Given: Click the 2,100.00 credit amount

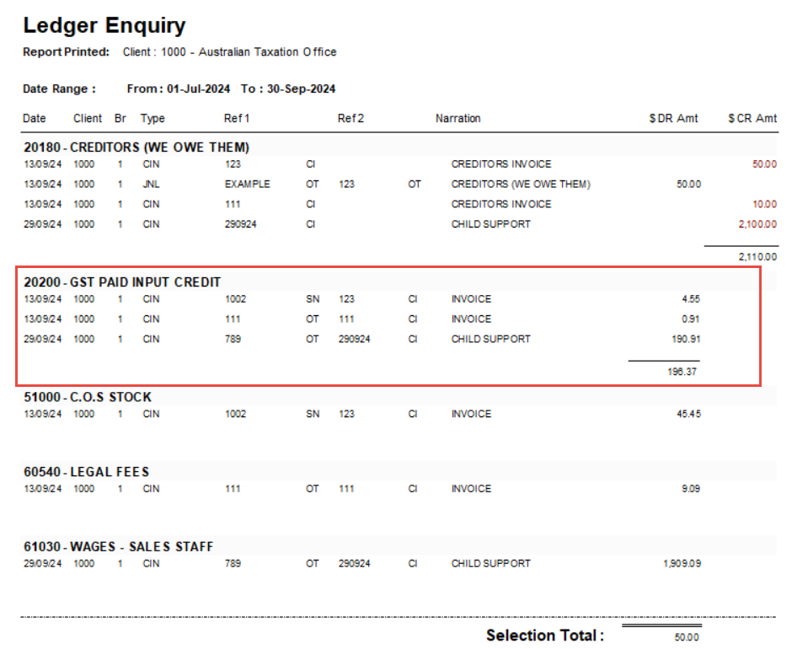Looking at the screenshot, I should 757,224.
